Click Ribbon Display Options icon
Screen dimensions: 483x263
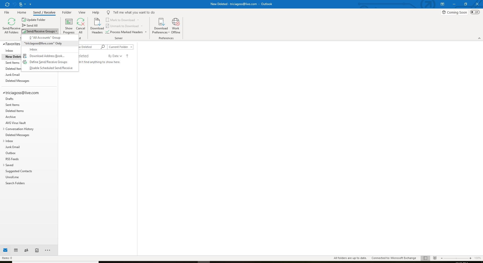pyautogui.click(x=442, y=4)
